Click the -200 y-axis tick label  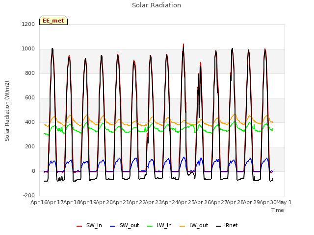[x=29, y=195]
